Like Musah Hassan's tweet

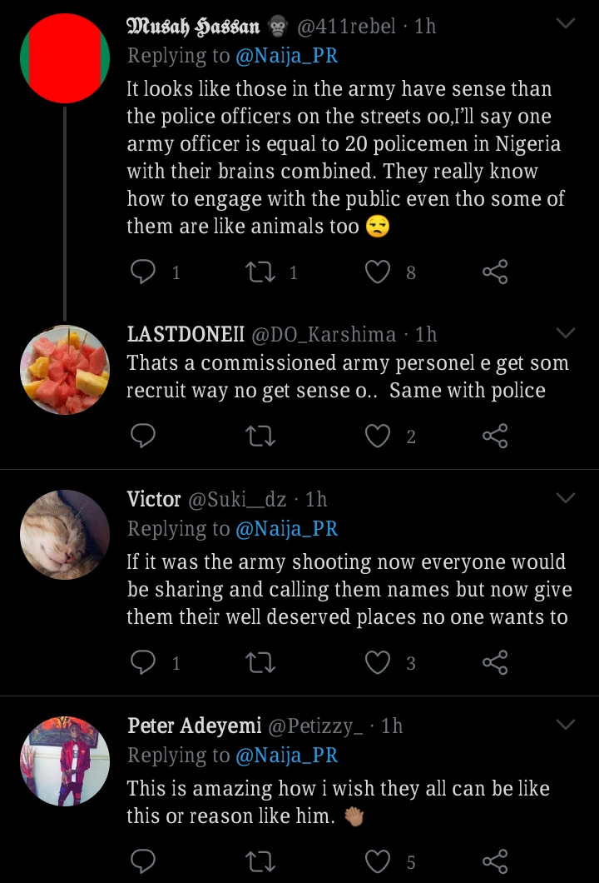(379, 272)
